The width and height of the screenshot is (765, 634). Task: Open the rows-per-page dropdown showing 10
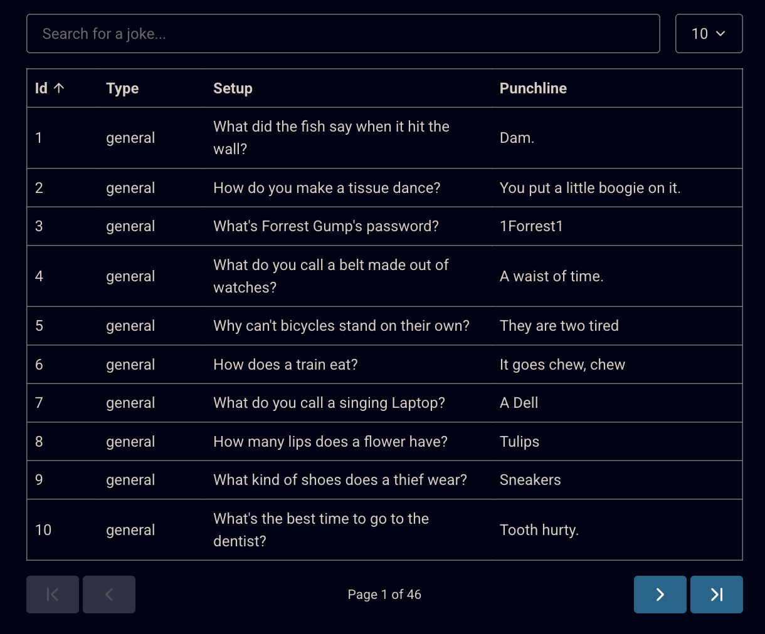pos(709,34)
